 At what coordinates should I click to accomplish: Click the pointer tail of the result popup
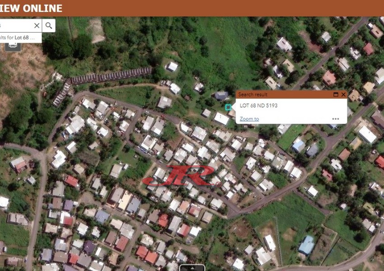(234, 107)
